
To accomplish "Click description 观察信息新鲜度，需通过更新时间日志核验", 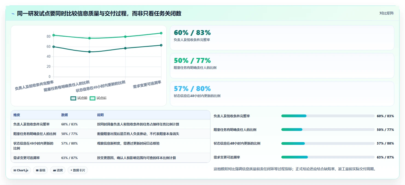I will point(128,143).
